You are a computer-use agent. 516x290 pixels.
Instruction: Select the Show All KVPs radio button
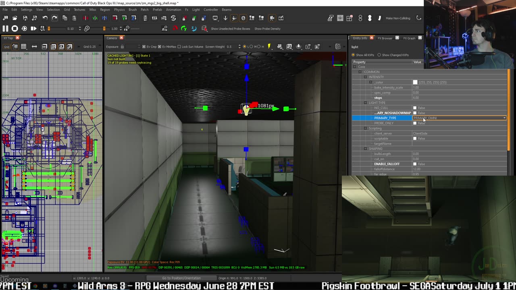click(x=354, y=55)
